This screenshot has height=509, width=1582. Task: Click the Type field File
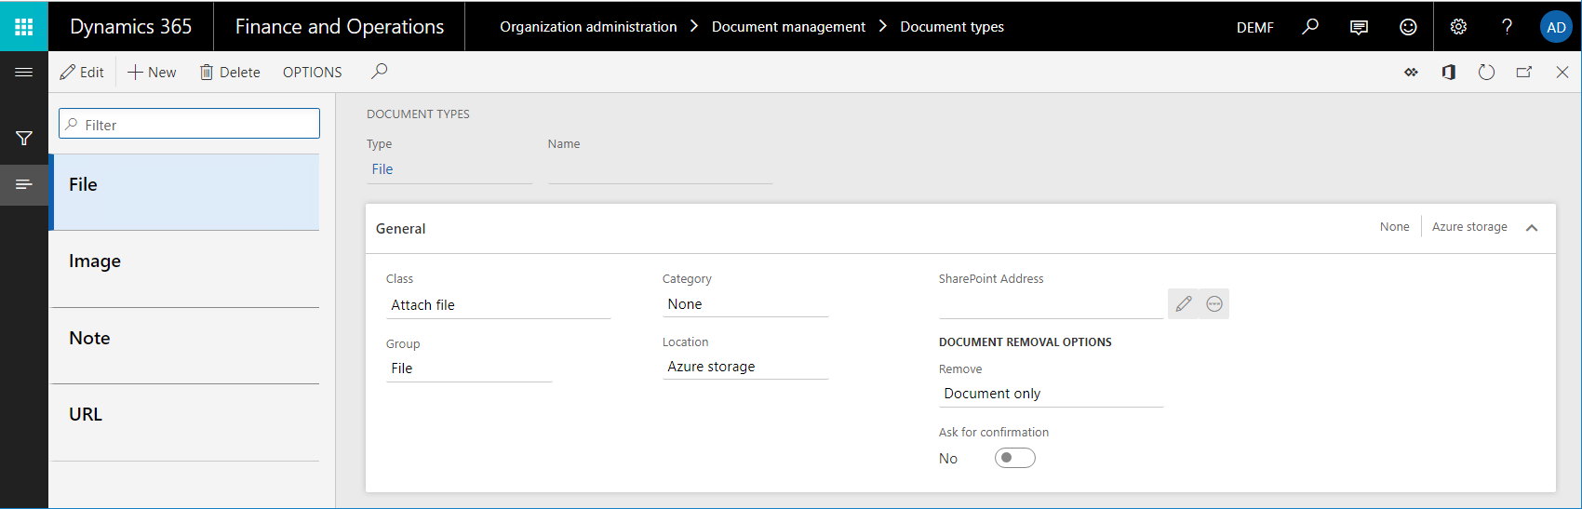[x=449, y=169]
